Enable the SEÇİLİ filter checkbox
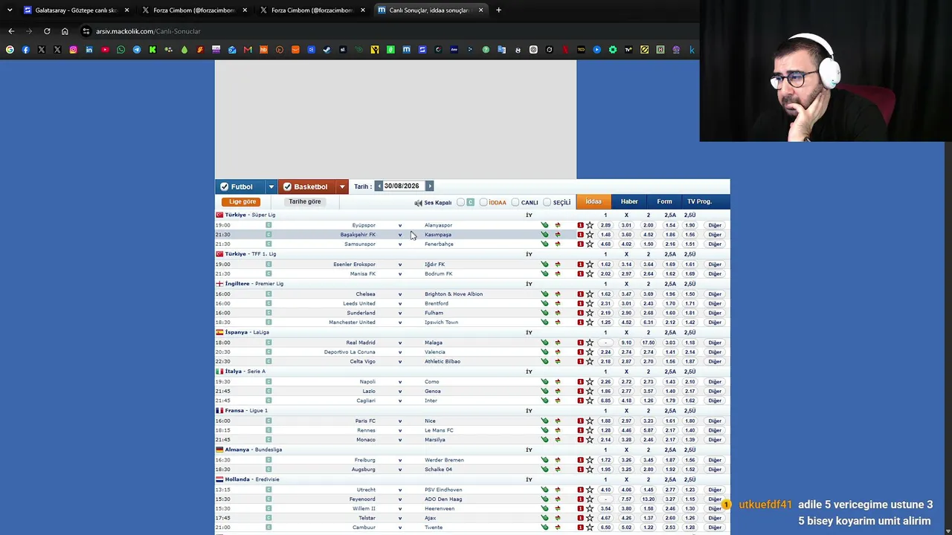The image size is (952, 535). (x=547, y=202)
